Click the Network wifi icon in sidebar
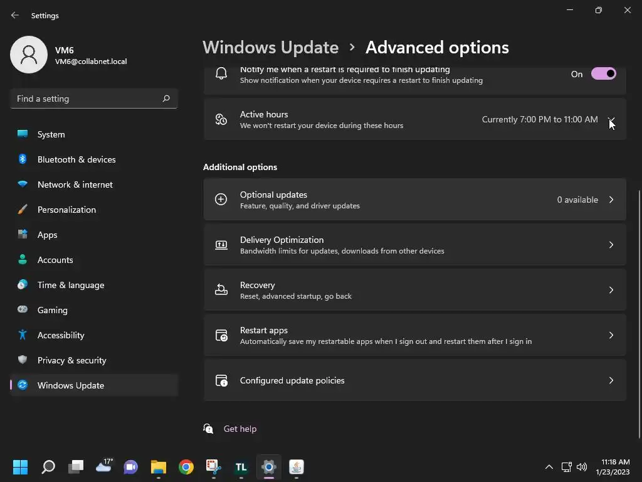 pos(23,184)
